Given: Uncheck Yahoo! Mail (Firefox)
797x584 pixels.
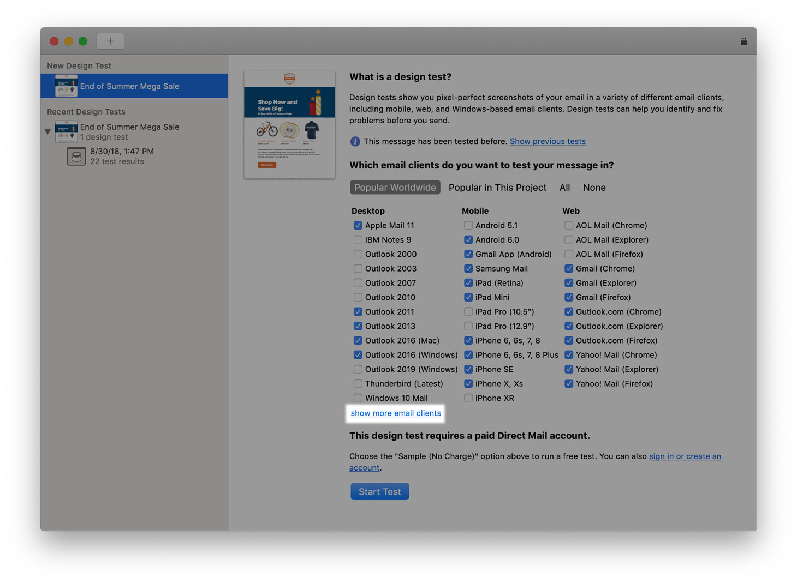Looking at the screenshot, I should pyautogui.click(x=569, y=384).
